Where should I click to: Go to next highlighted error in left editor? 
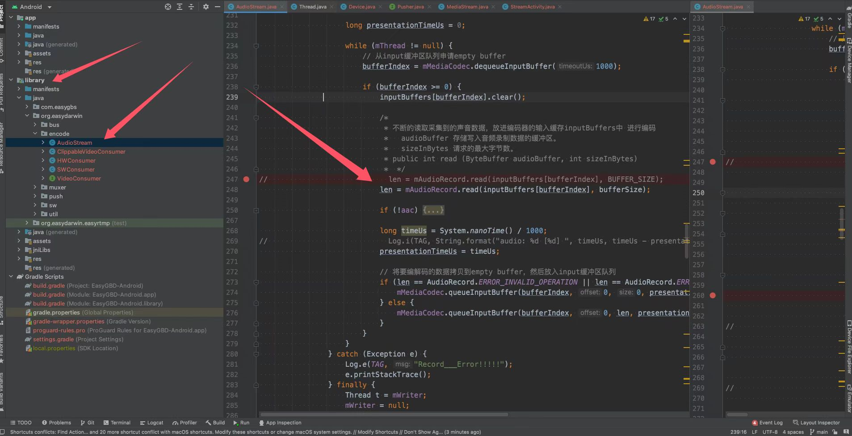point(684,19)
